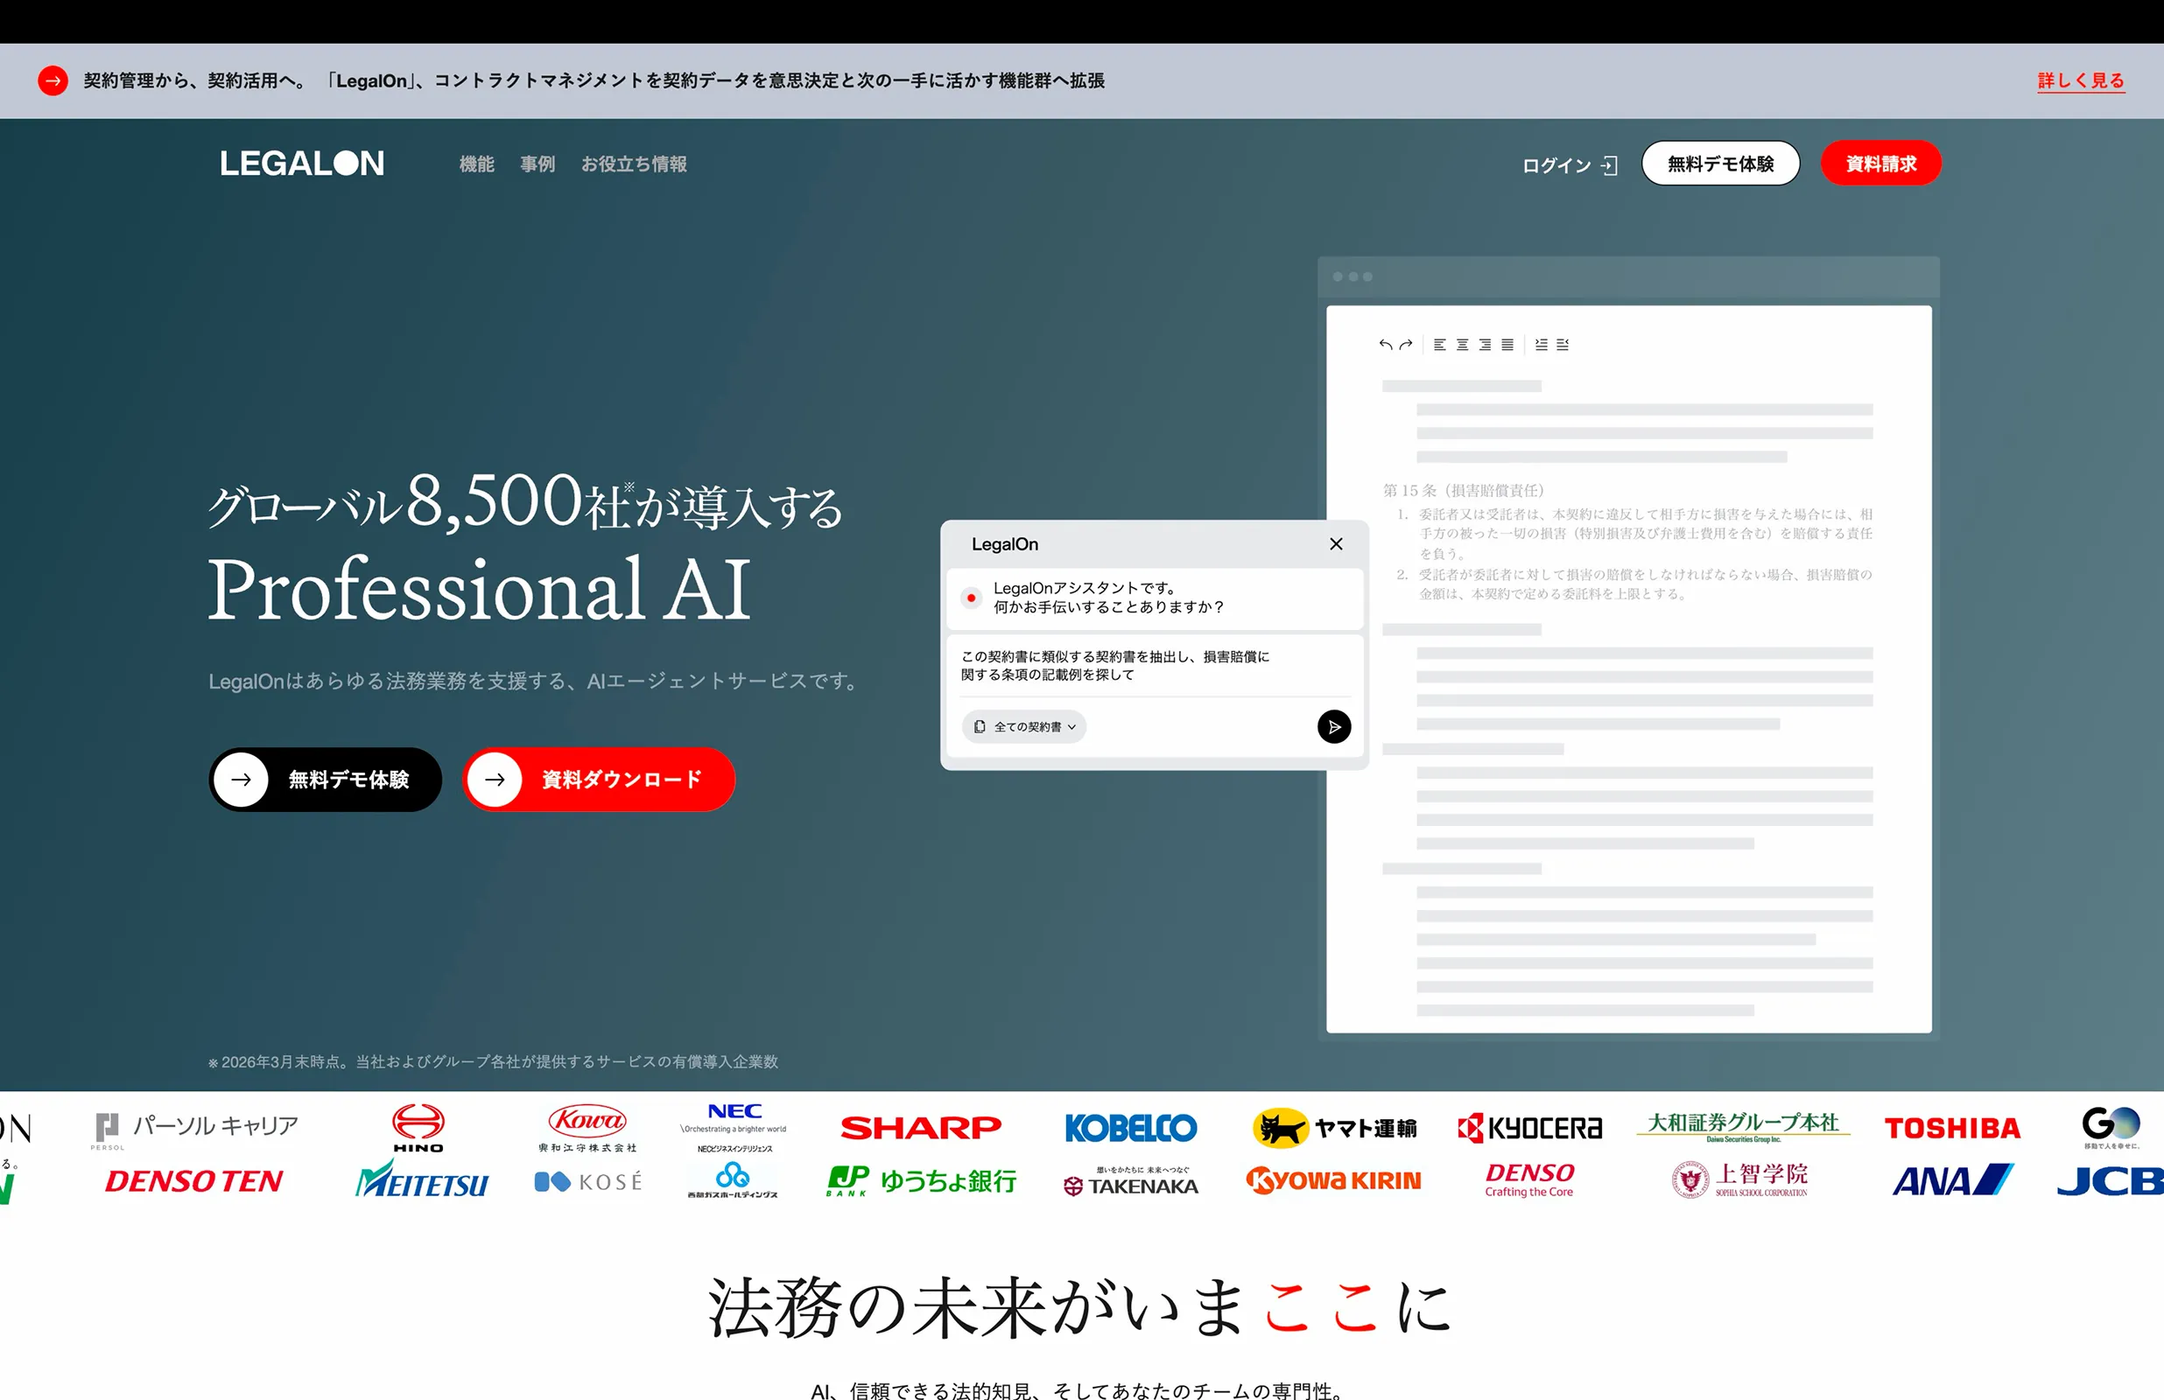The width and height of the screenshot is (2164, 1400).
Task: Select justify alignment in document toolbar
Action: [1507, 345]
